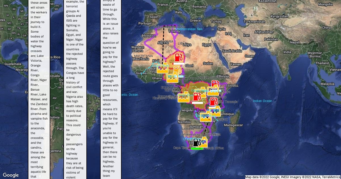
Task: Click the Zambezi River water marker over Zimbabwe
Action: click(205, 117)
